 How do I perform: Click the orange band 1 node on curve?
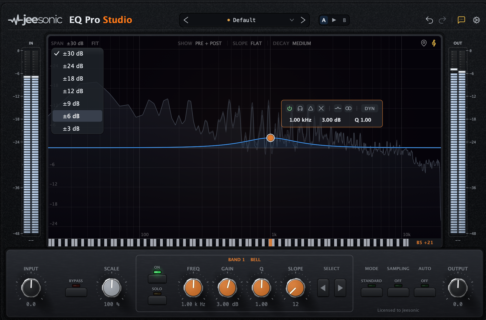coord(271,138)
